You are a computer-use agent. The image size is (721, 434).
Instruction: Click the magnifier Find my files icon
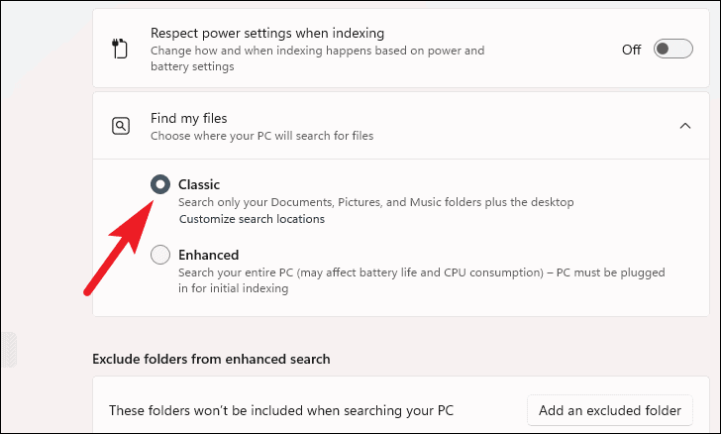tap(121, 126)
